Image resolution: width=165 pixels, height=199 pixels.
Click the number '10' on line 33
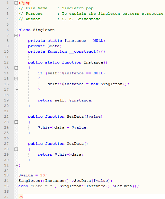click(42, 175)
